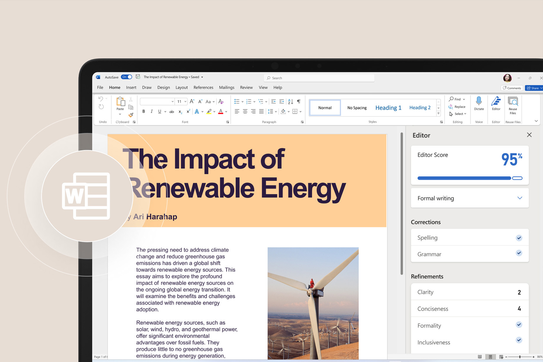Click the Search box in title bar

coord(319,78)
